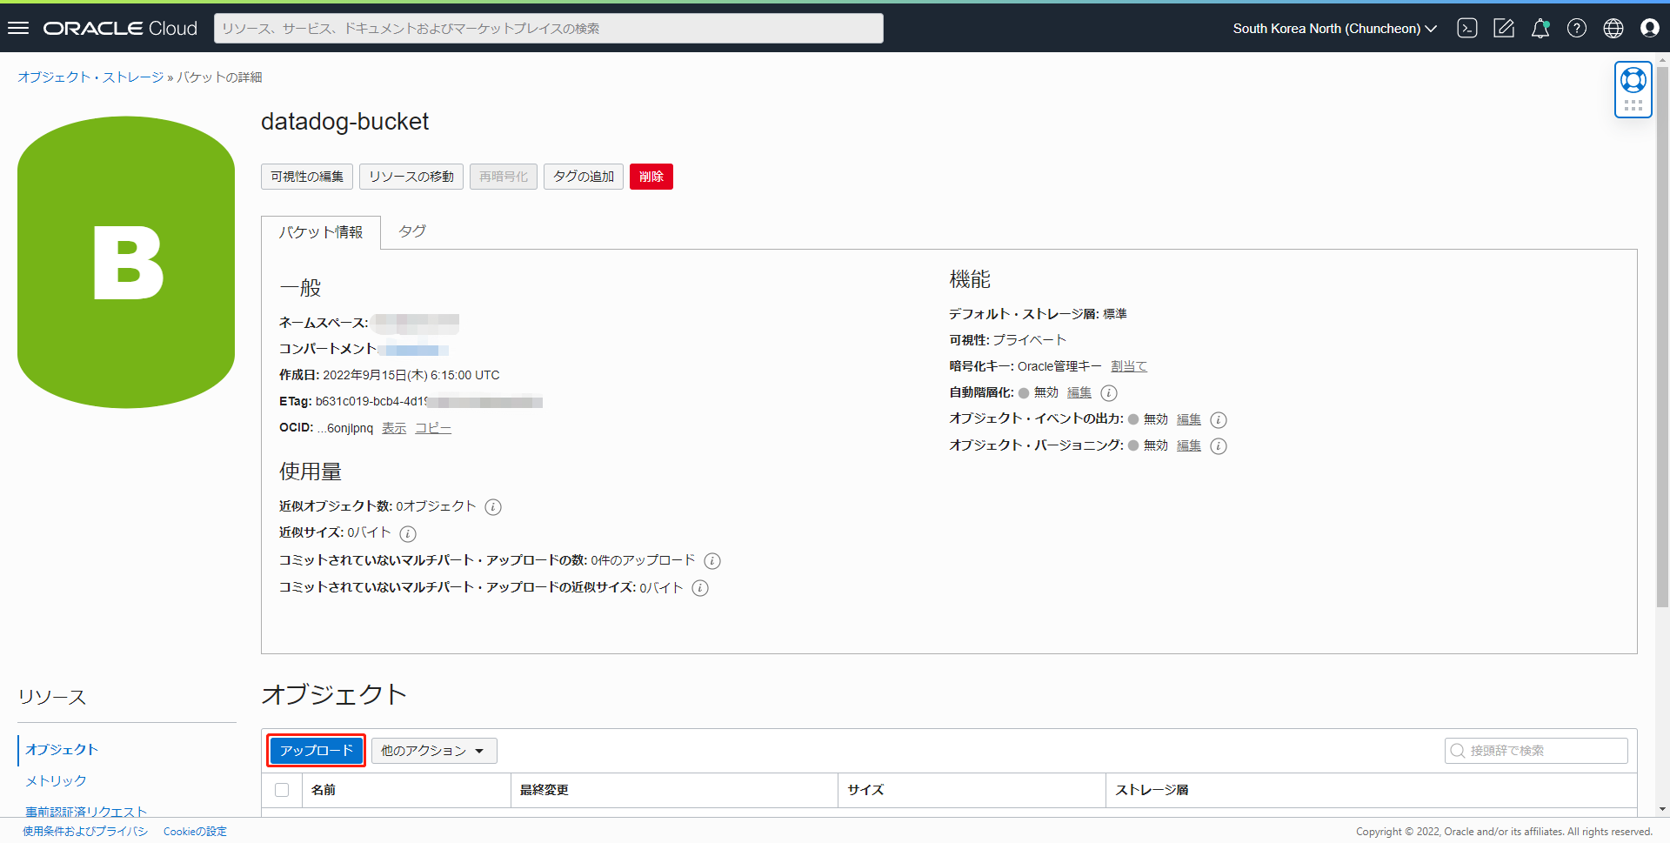Screen dimensions: 1670x843
Task: Select the バケット情報 tab
Action: pos(321,232)
